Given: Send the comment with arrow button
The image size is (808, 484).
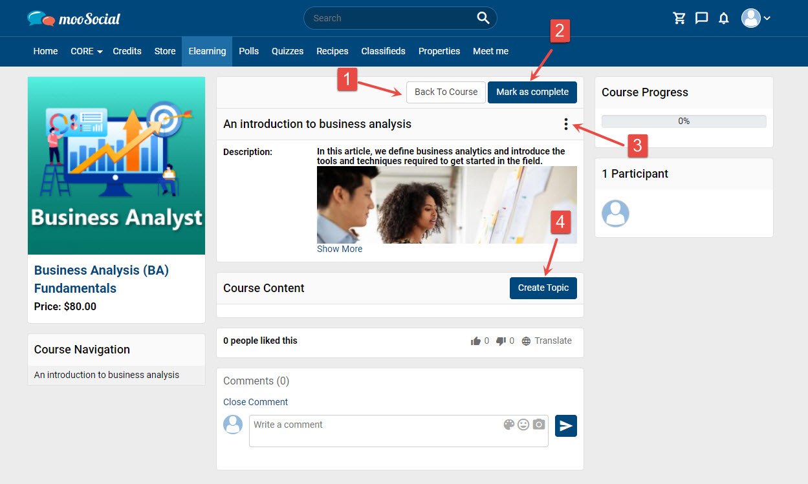Looking at the screenshot, I should tap(566, 426).
